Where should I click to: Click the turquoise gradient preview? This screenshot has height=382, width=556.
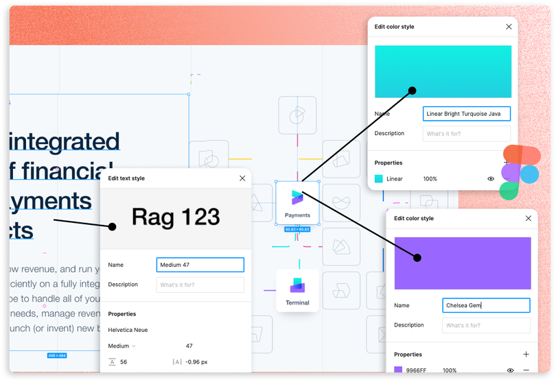click(443, 71)
